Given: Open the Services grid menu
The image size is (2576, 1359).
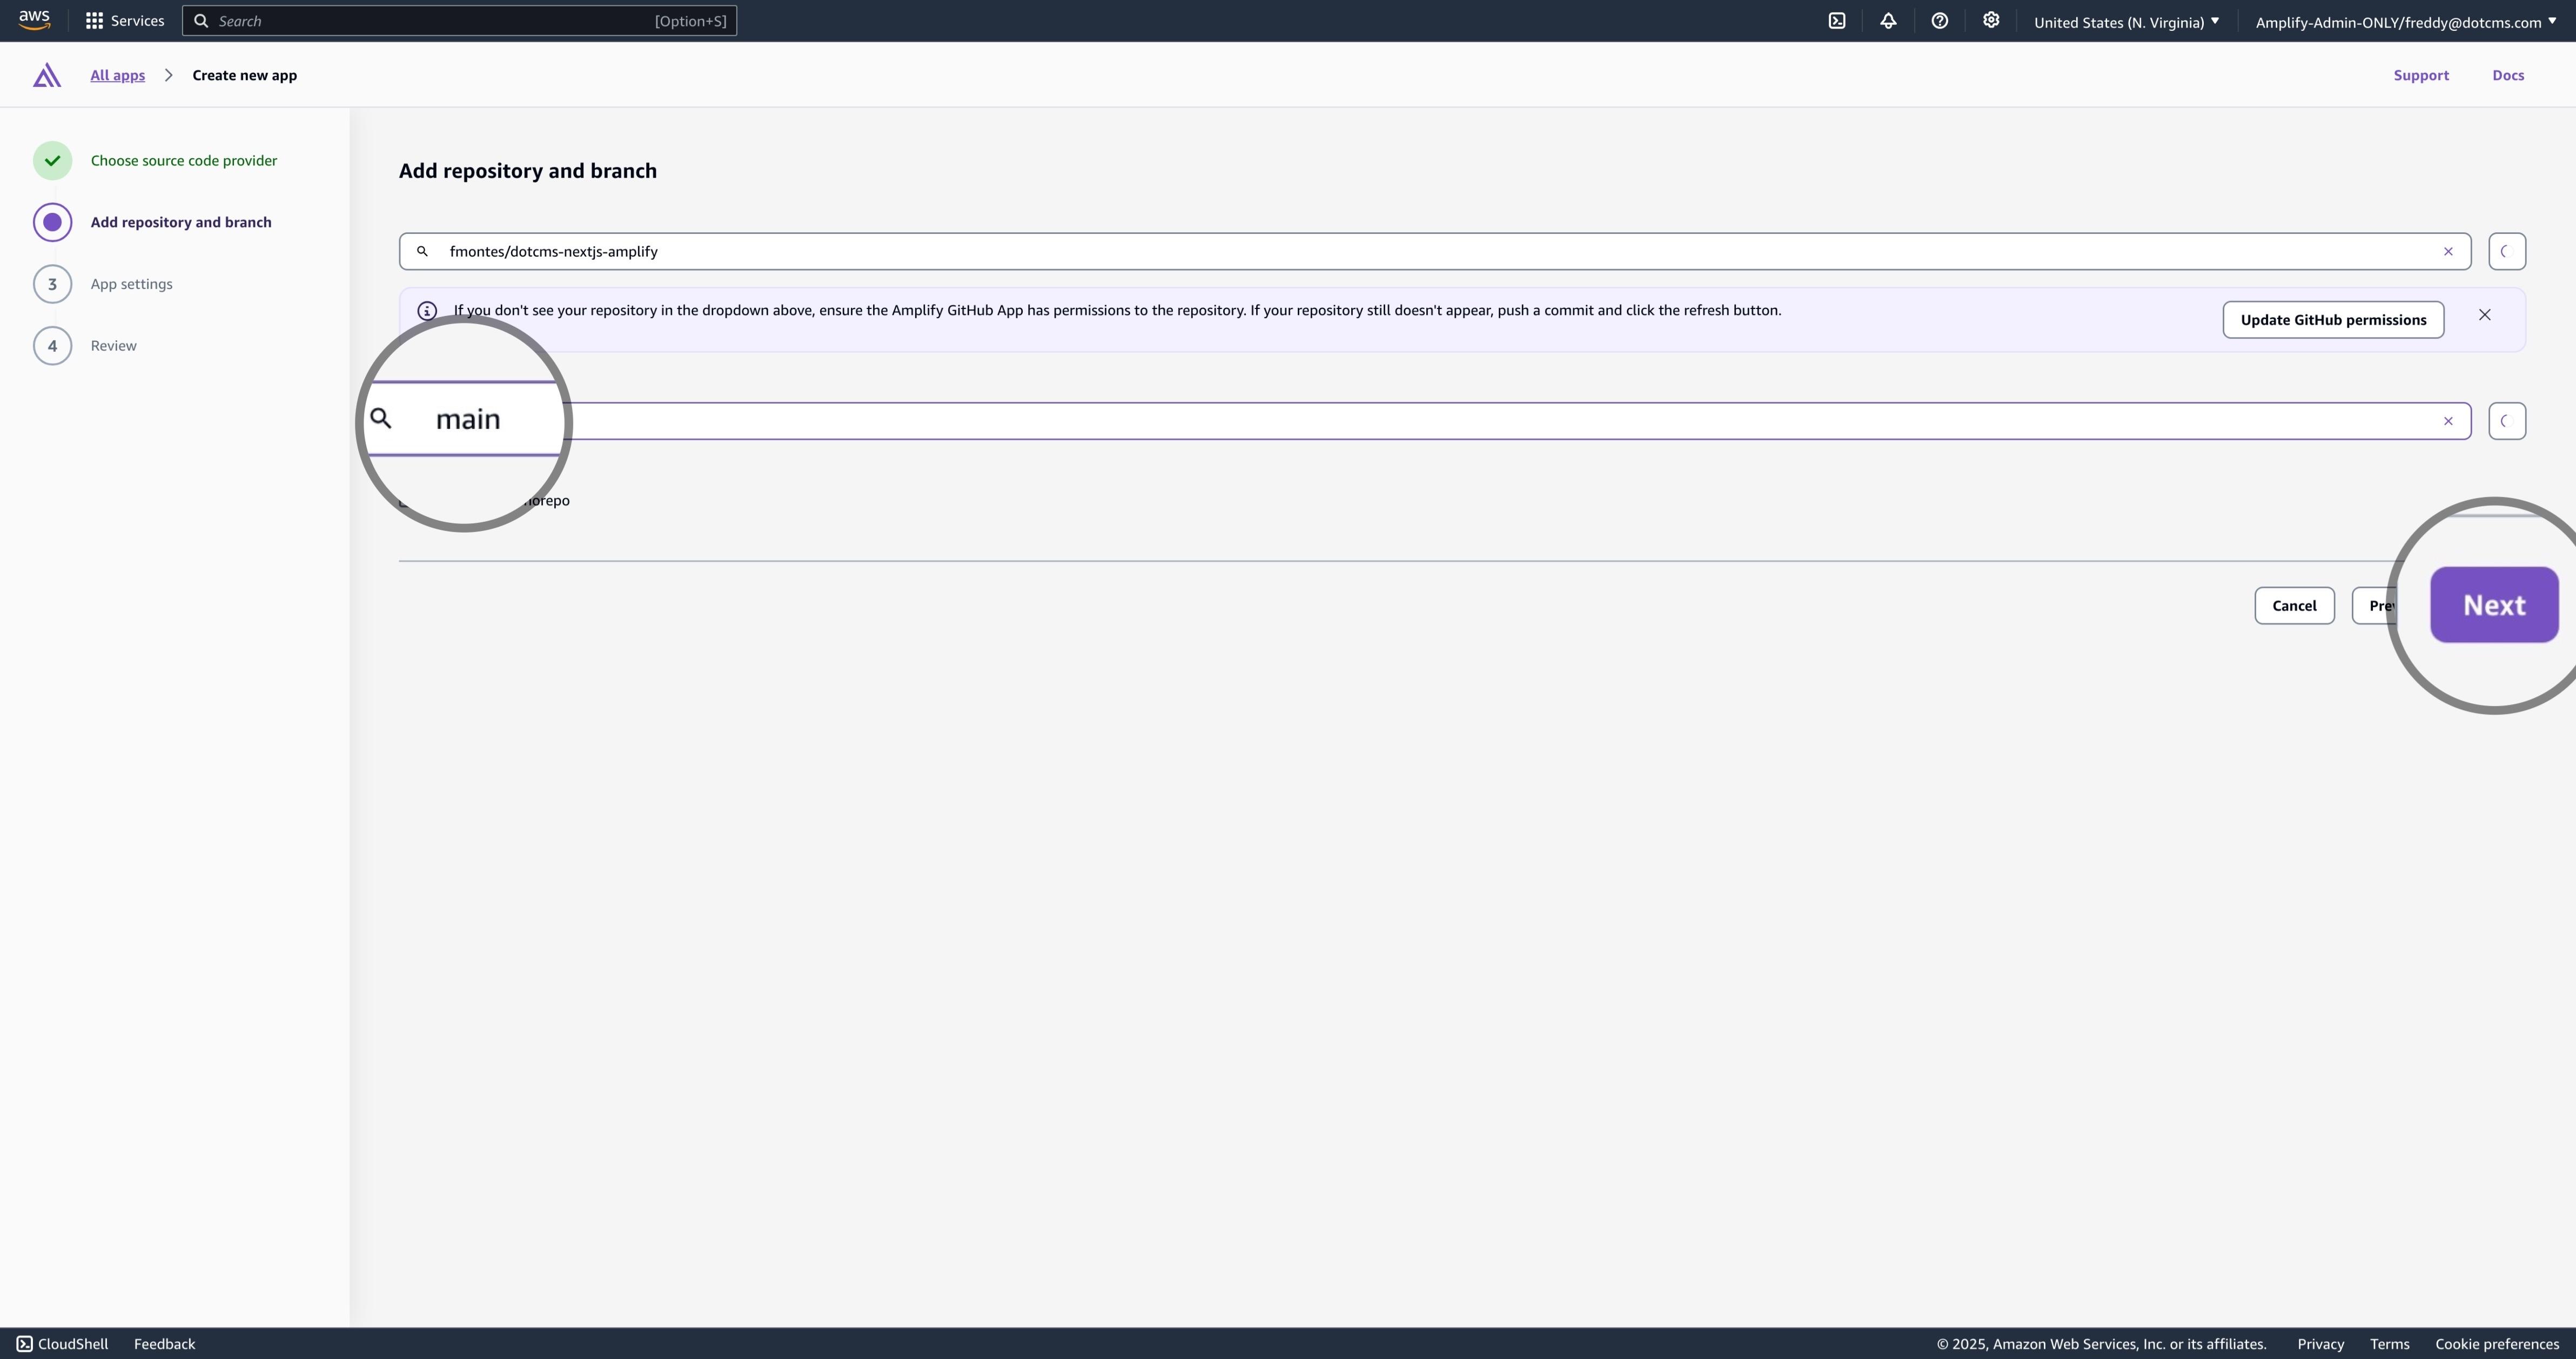Looking at the screenshot, I should click(x=124, y=20).
